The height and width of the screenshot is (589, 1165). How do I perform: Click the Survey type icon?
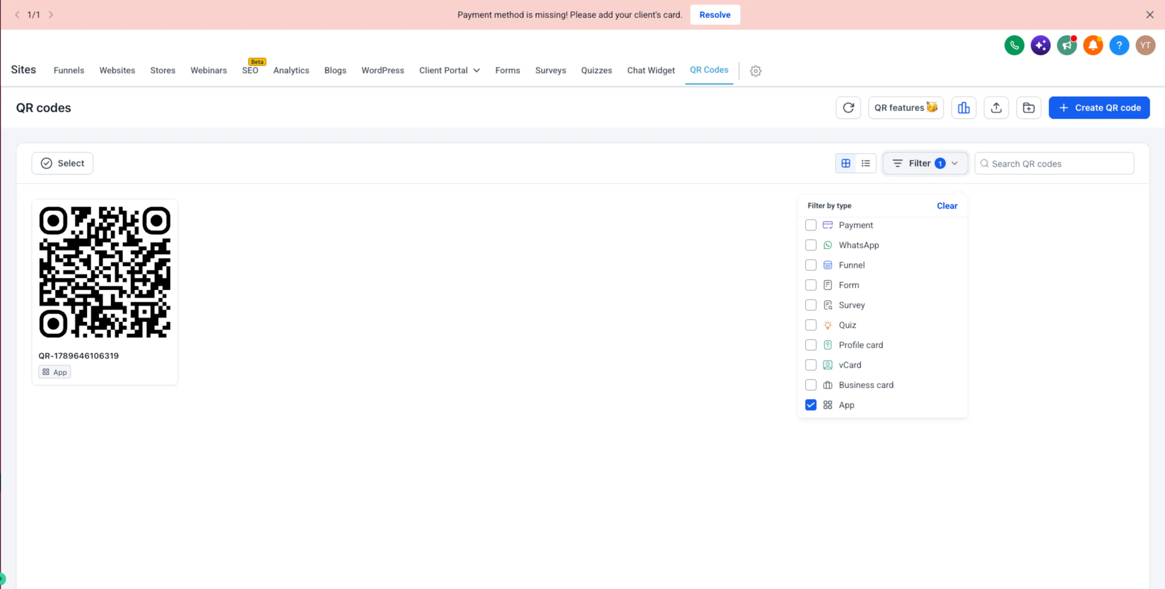click(x=827, y=305)
